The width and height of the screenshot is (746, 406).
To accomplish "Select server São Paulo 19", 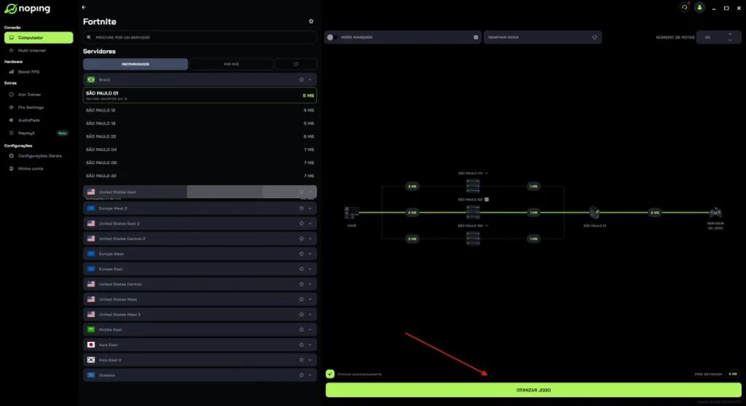I will [x=200, y=123].
